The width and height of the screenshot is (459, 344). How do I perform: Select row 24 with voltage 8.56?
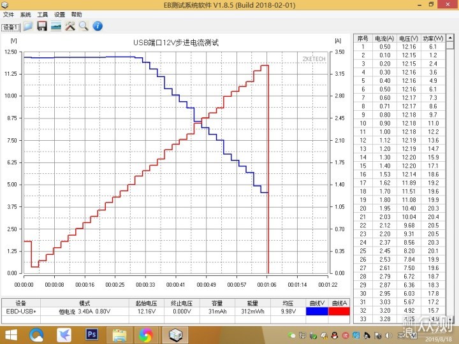point(400,243)
